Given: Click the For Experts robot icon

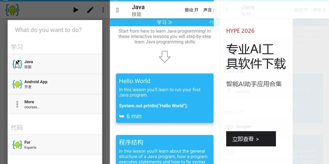Looking at the screenshot, I should click(17, 145).
